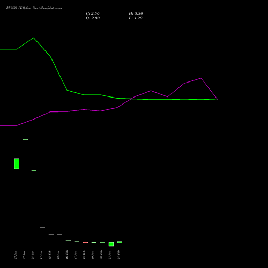Select the high value 'H: 3.30'
Image resolution: width=268 pixels, height=268 pixels.
136,14
